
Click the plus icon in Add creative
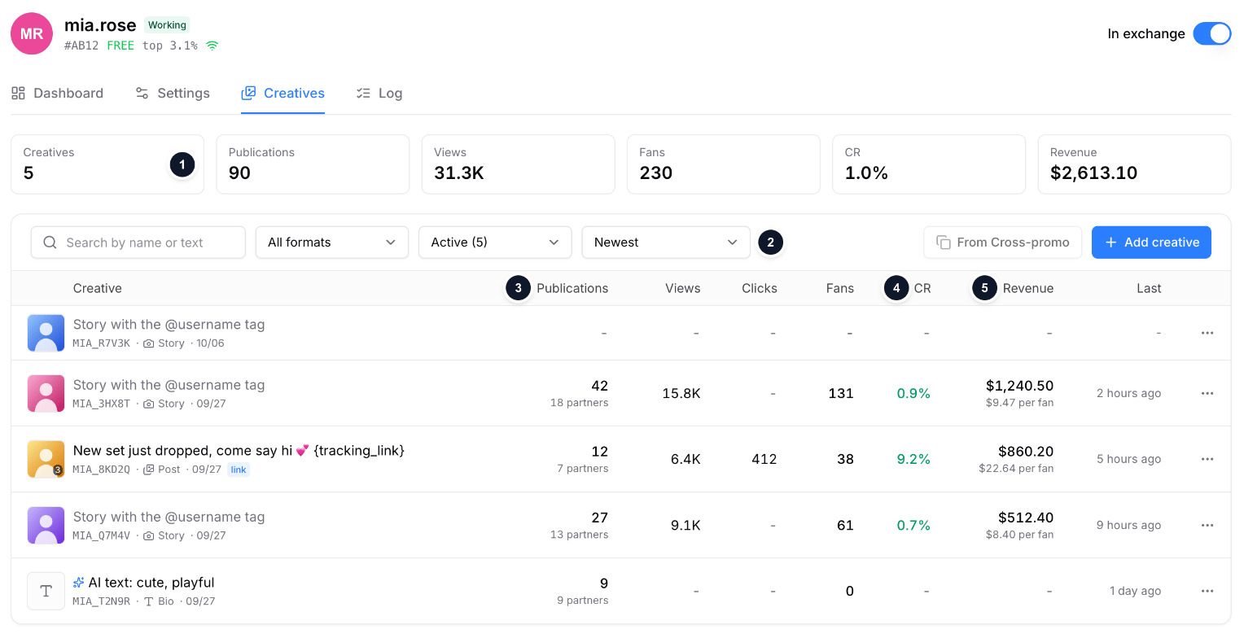(1111, 243)
